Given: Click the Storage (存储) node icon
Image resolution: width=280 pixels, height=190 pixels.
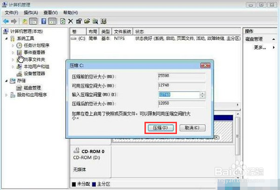Looking at the screenshot, I should pos(13,81).
